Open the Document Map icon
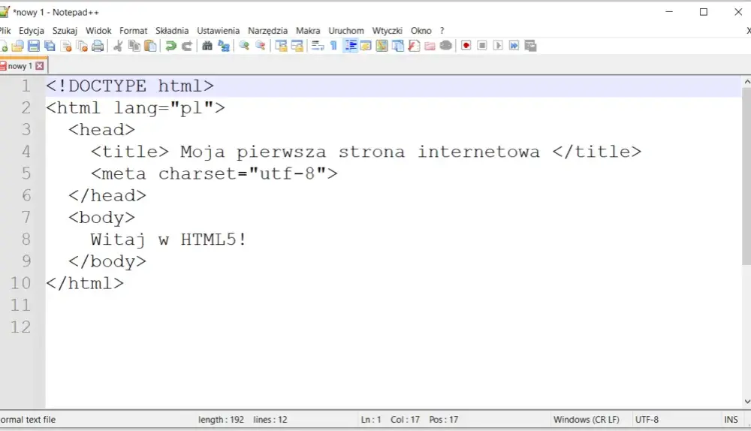Viewport: 751px width, 431px height. click(x=382, y=46)
